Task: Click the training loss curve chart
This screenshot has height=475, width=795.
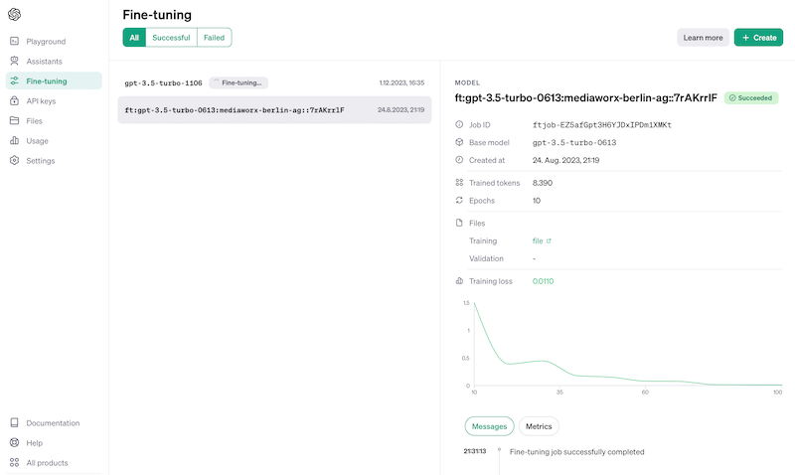Action: click(x=628, y=345)
